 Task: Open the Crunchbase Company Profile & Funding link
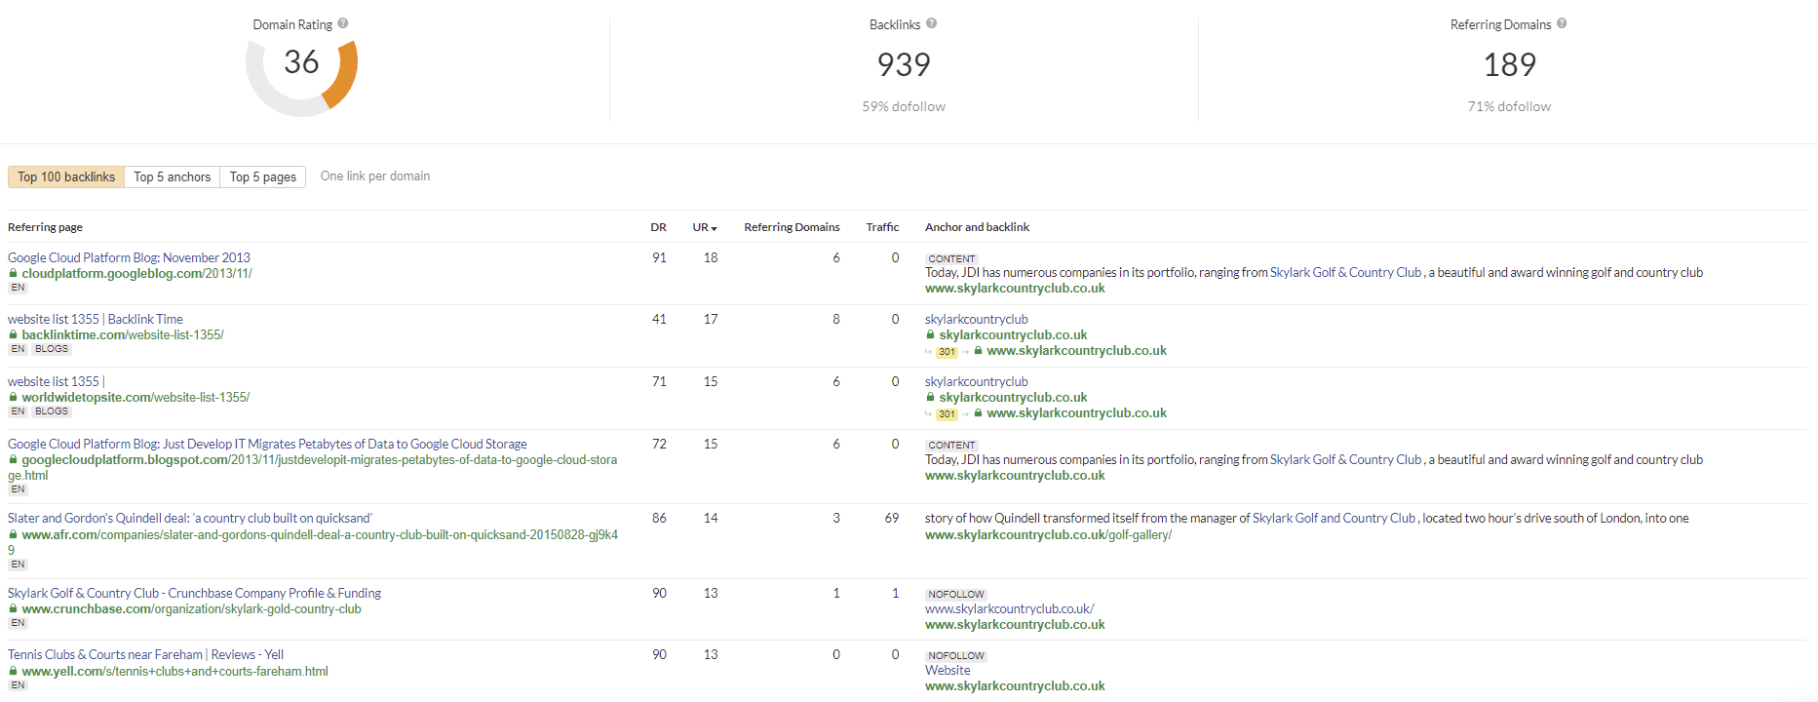[x=194, y=594]
